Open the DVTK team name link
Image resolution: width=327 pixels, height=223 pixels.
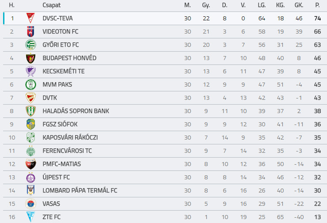pos(50,98)
